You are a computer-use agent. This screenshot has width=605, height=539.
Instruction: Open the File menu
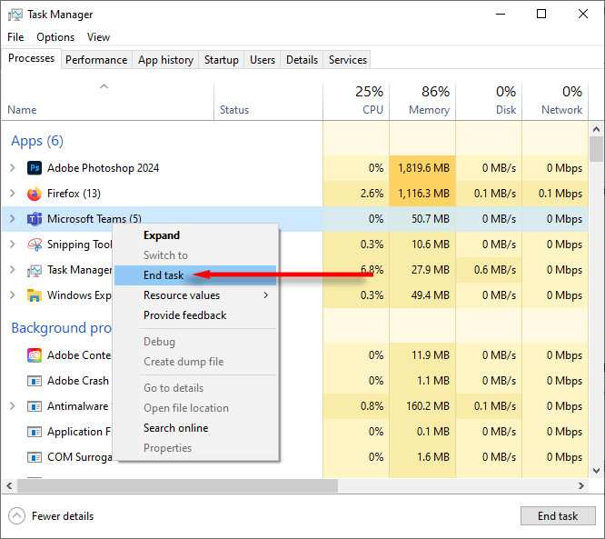click(15, 37)
